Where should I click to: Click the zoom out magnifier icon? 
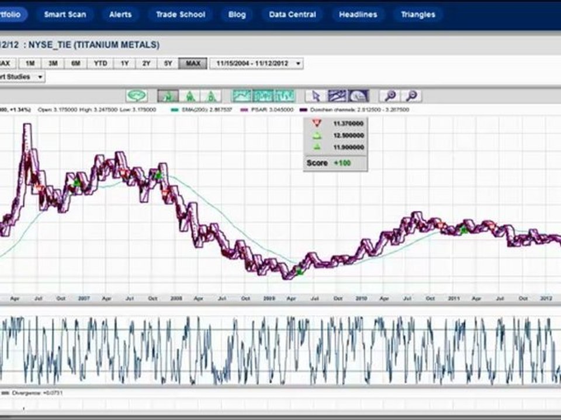click(411, 96)
